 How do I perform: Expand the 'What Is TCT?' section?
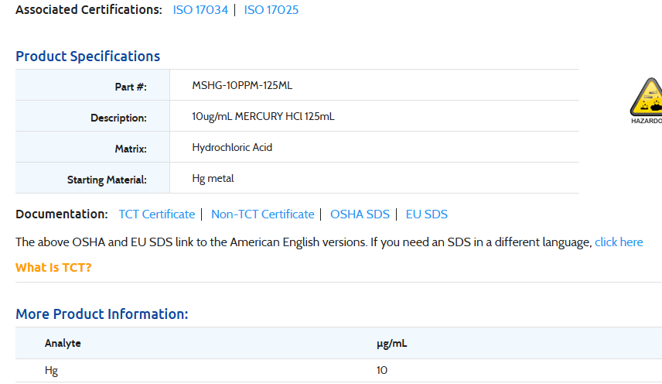point(53,268)
